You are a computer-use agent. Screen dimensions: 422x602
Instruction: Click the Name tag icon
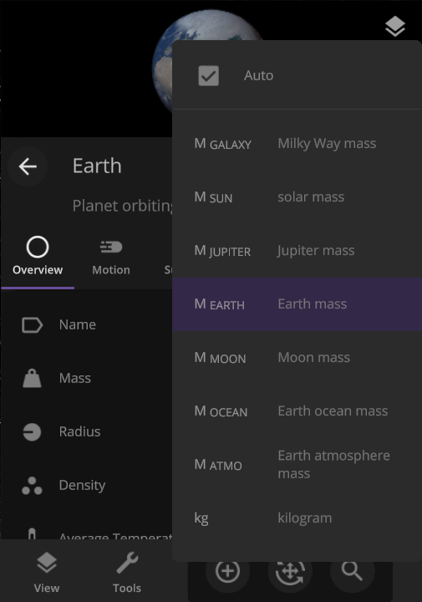33,324
